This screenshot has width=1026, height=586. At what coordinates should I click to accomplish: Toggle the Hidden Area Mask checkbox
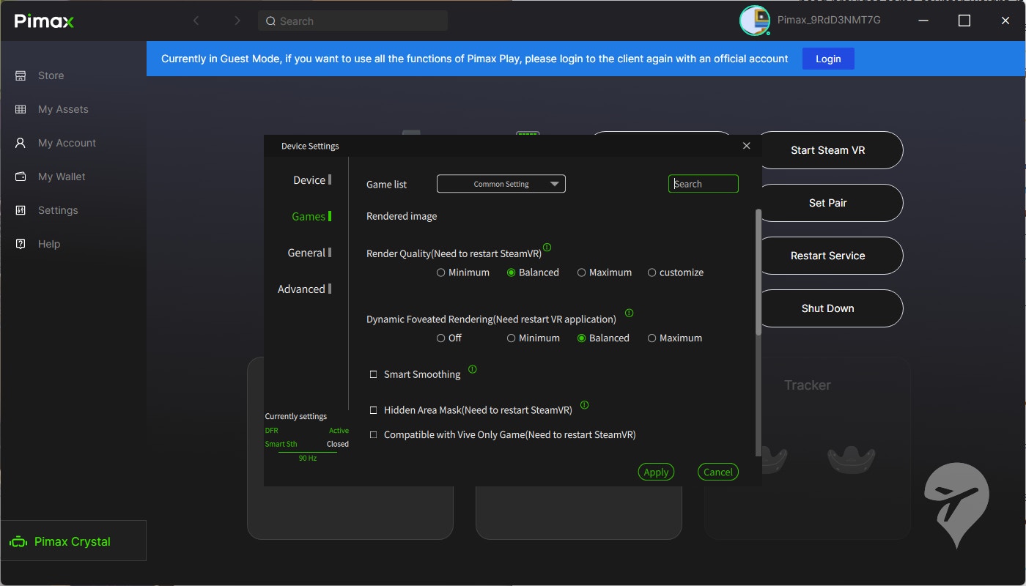[x=374, y=410]
